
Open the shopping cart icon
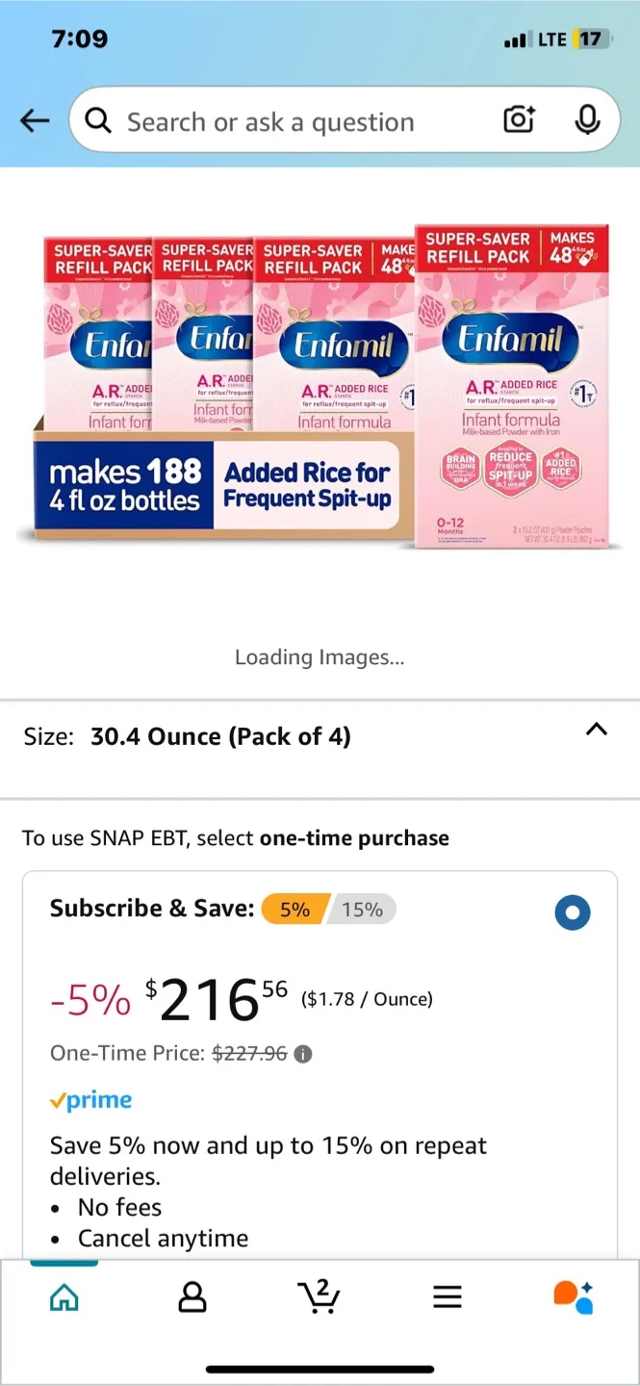319,1296
